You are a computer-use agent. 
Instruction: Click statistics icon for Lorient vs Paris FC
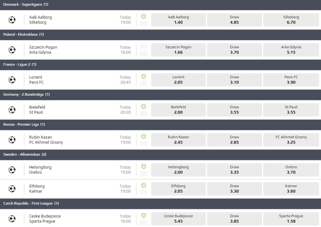pyautogui.click(x=144, y=76)
